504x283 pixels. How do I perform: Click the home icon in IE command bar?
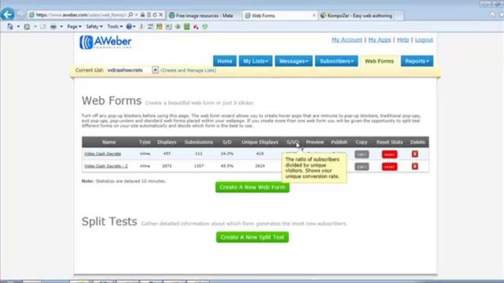[10, 27]
